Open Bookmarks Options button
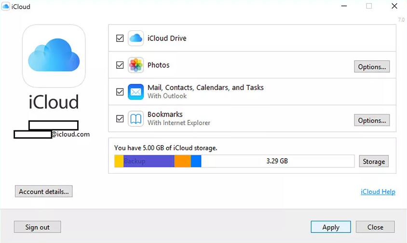 tap(372, 120)
